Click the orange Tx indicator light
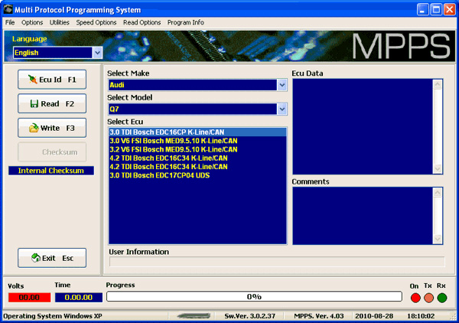The image size is (459, 323). 429,298
